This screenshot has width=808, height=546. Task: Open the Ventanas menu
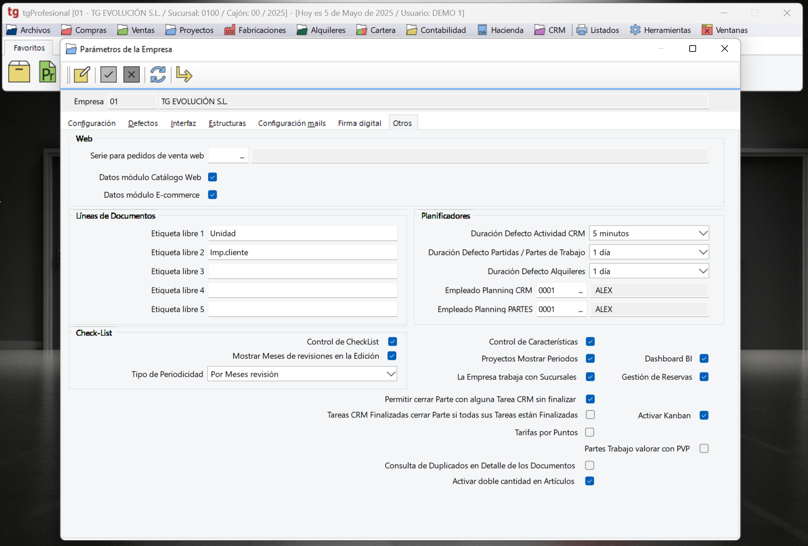(x=725, y=30)
